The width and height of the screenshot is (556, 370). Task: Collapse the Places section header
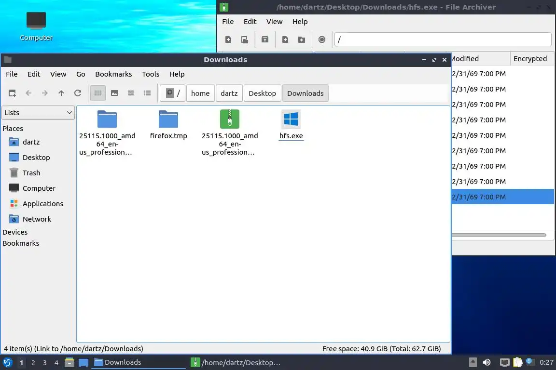click(13, 129)
